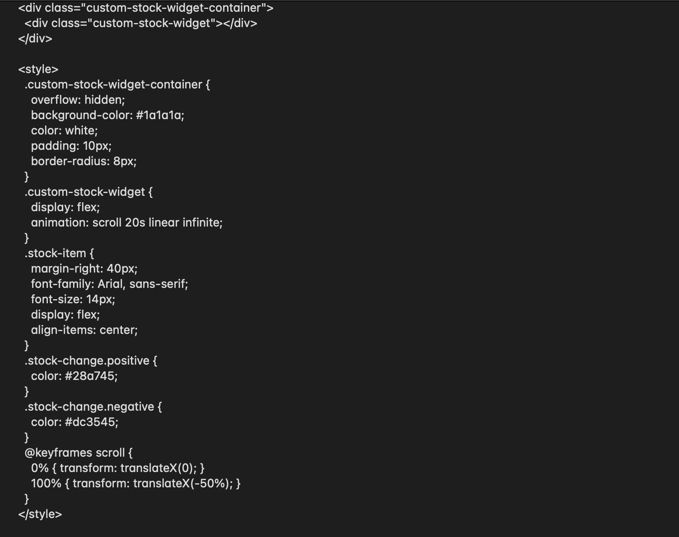The image size is (679, 537).
Task: Click the @keyframes scroll line
Action: 79,453
